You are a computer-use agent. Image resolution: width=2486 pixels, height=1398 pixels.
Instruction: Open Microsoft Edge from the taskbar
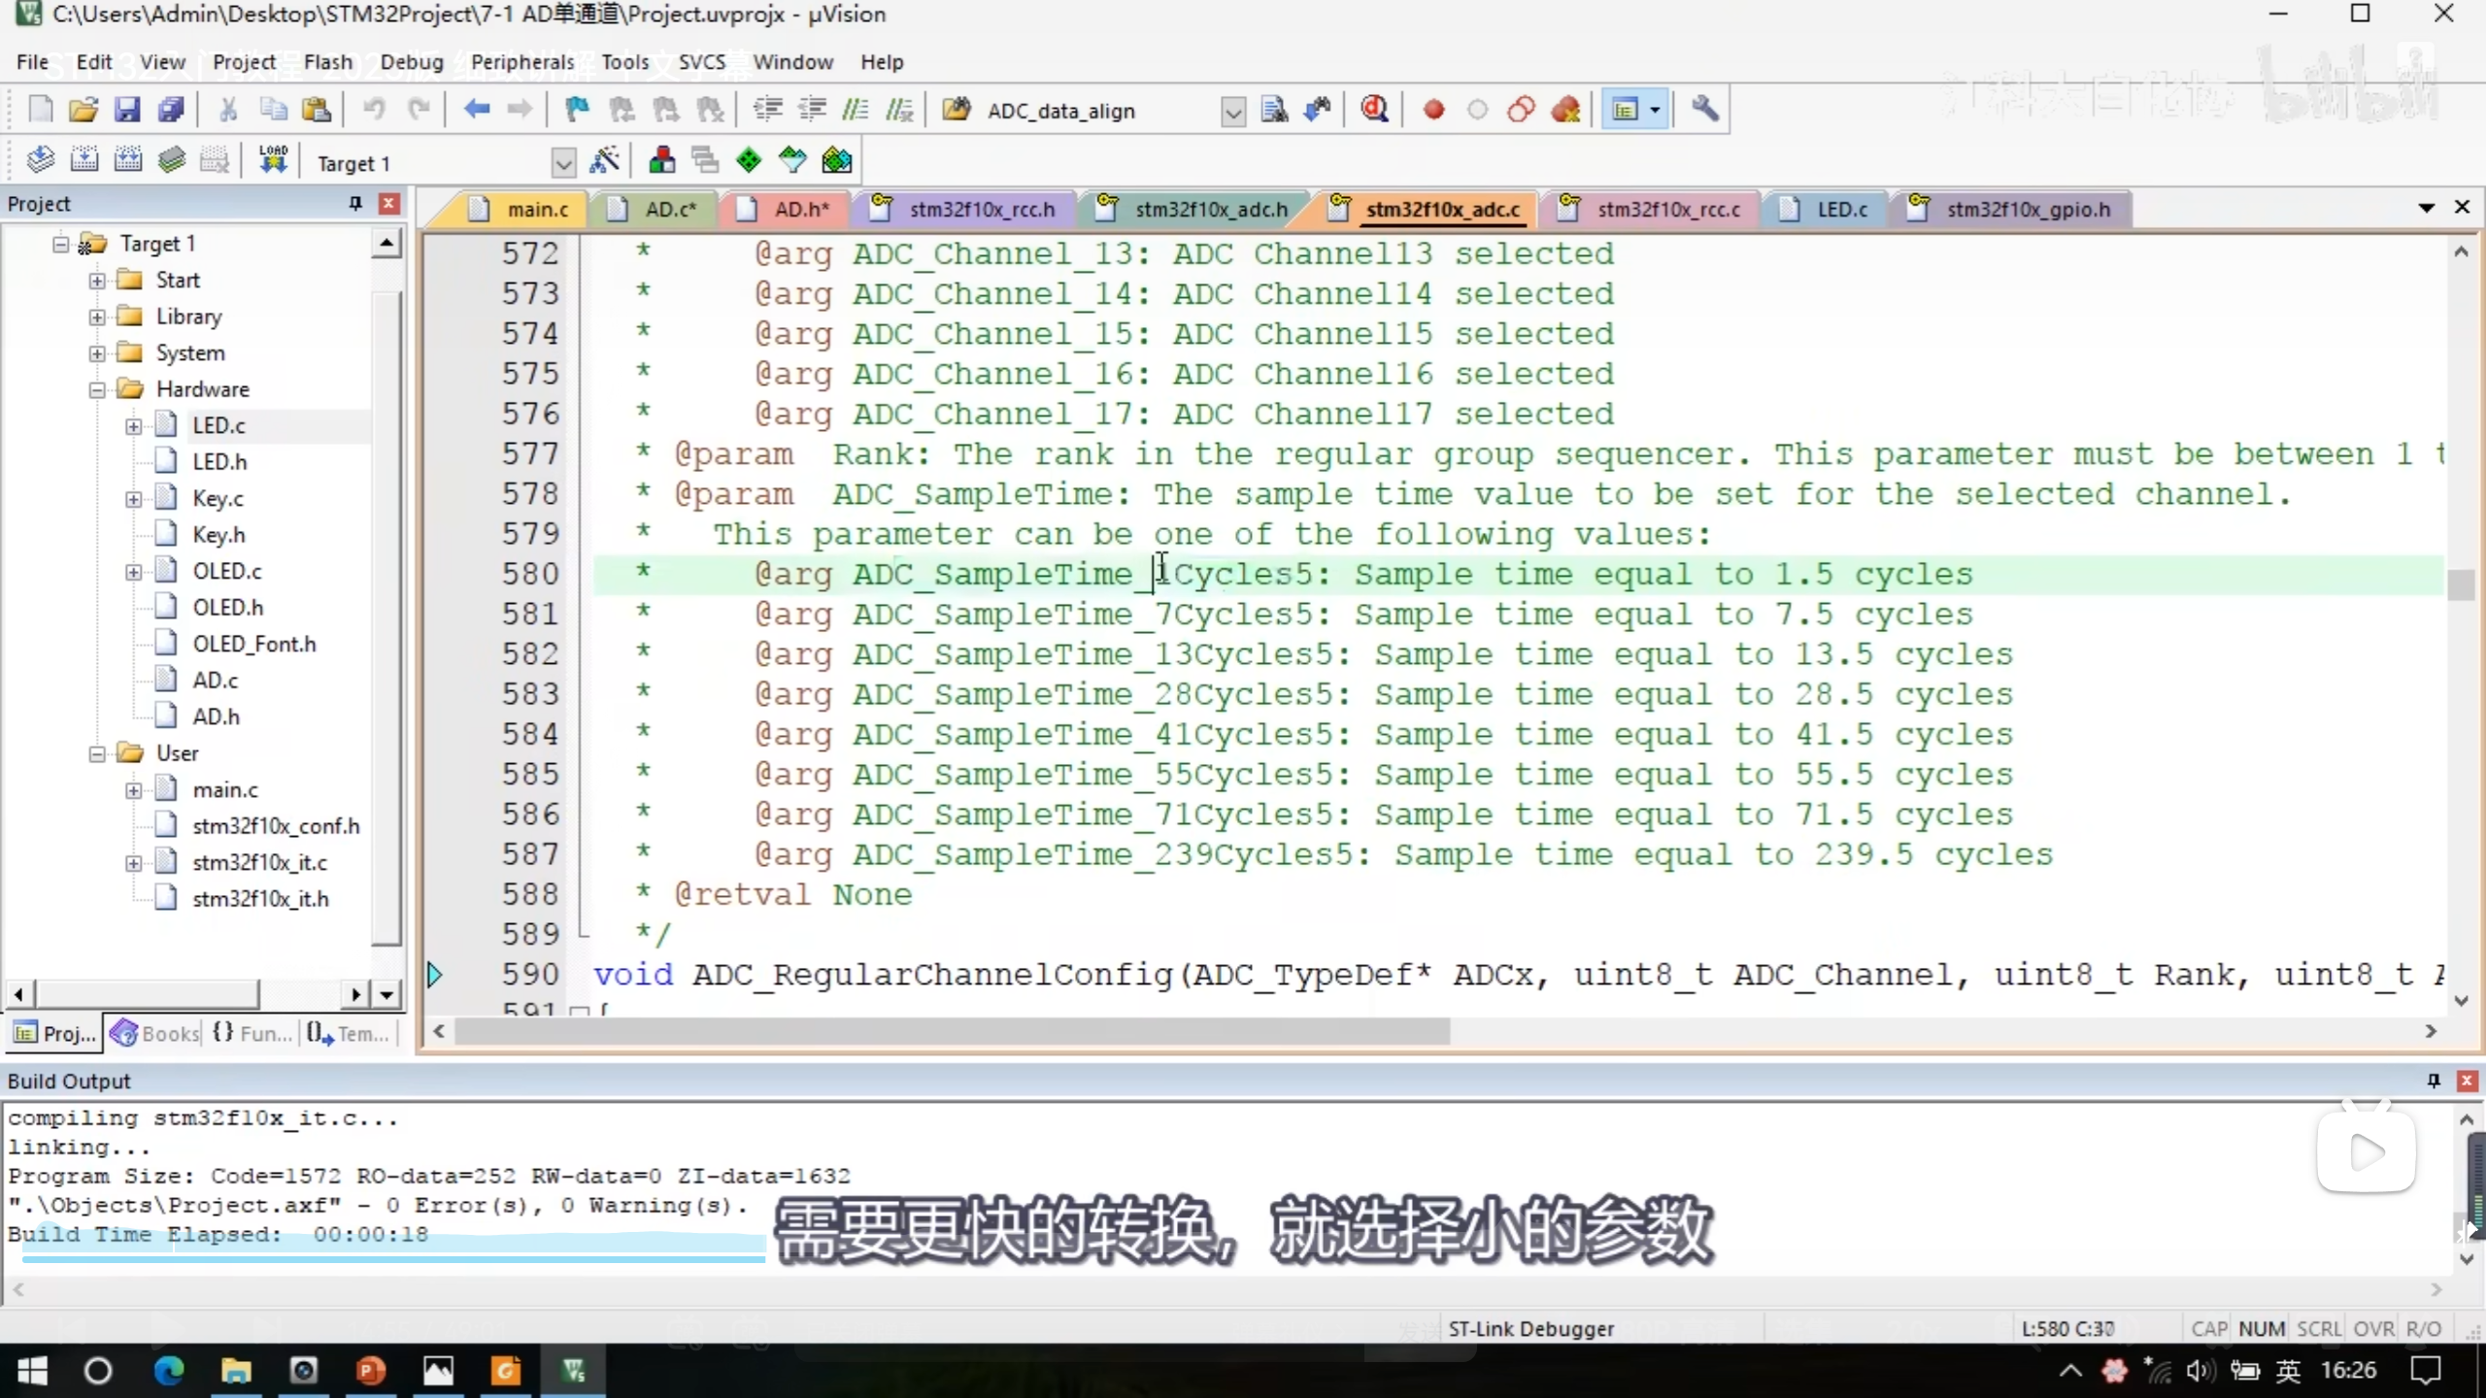[x=169, y=1371]
